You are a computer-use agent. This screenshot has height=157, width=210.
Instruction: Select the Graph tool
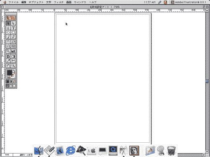(13, 51)
